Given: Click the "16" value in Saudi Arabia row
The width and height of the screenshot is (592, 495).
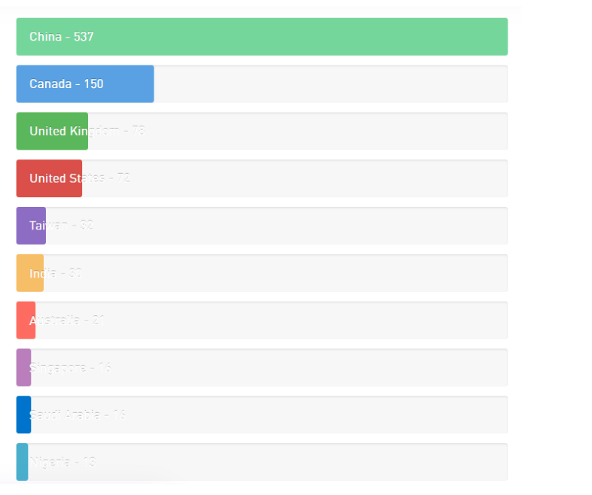Looking at the screenshot, I should coord(120,415).
